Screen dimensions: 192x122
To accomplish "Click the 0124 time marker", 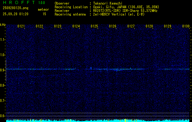I will pyautogui.click(x=76, y=26).
